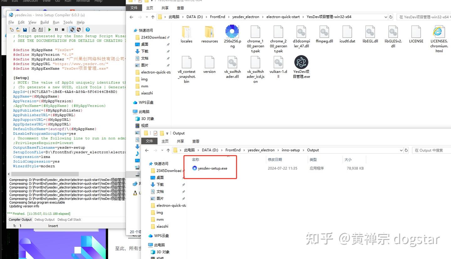Expand the quick access toolbar customization arrow
The image size is (451, 259).
pyautogui.click(x=167, y=133)
